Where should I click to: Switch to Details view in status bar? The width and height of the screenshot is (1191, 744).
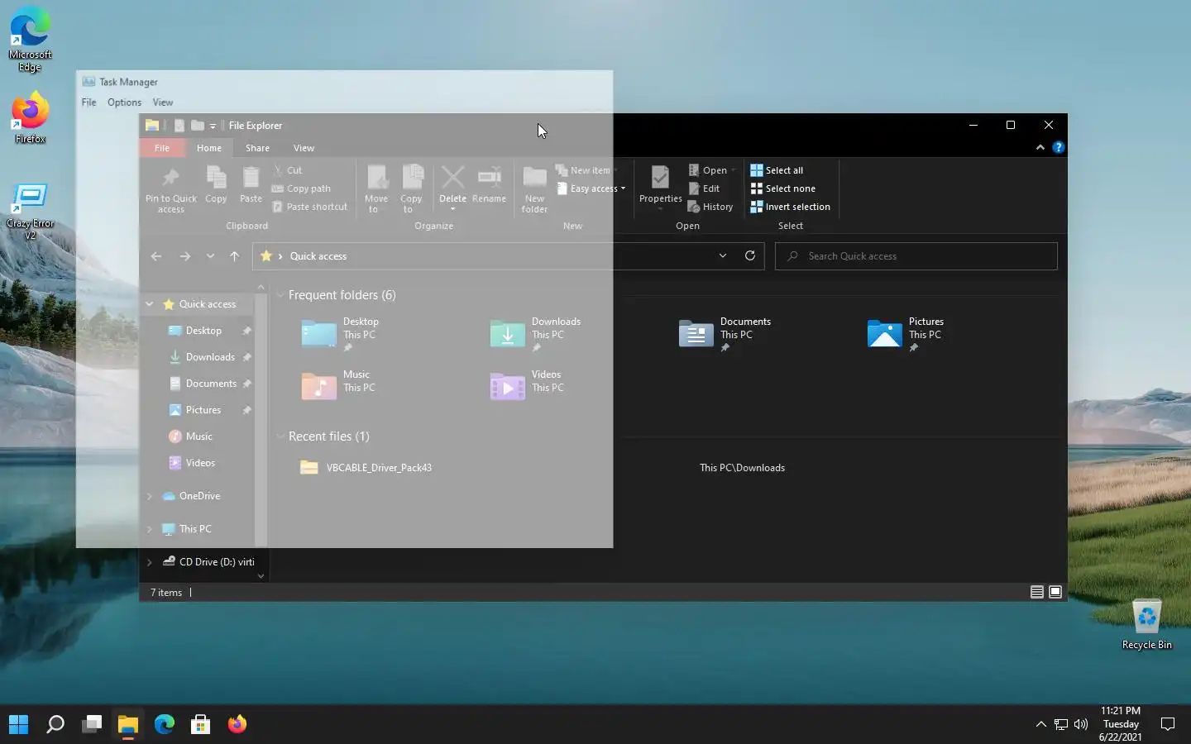point(1036,592)
